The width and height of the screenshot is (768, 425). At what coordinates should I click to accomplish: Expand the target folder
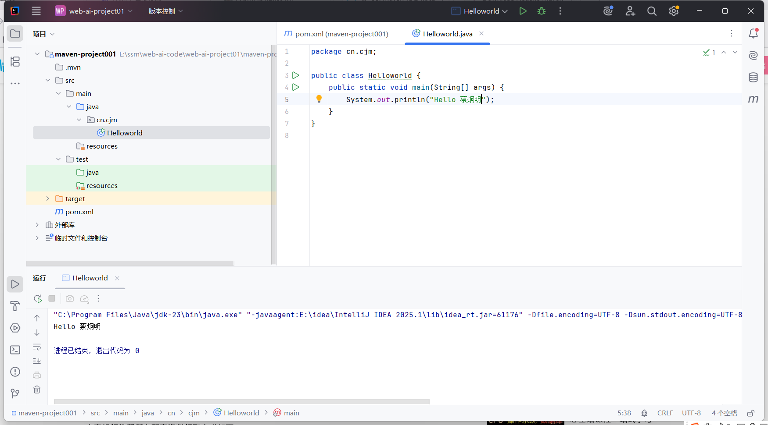coord(48,198)
